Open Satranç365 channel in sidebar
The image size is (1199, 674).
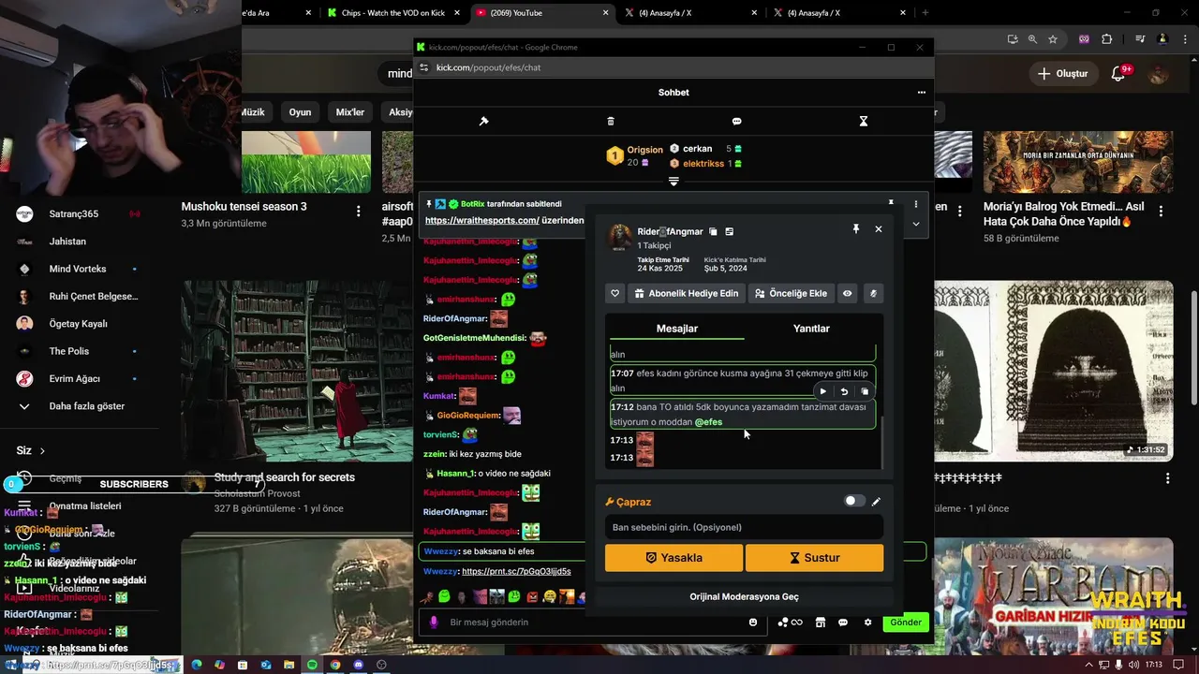click(75, 213)
